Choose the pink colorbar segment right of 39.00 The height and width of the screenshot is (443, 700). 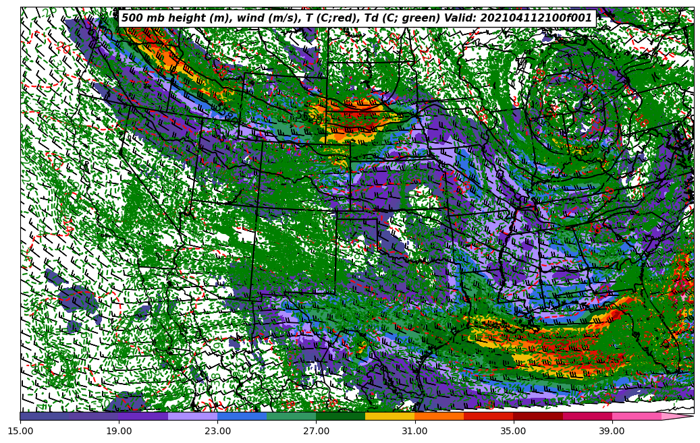[x=637, y=416]
